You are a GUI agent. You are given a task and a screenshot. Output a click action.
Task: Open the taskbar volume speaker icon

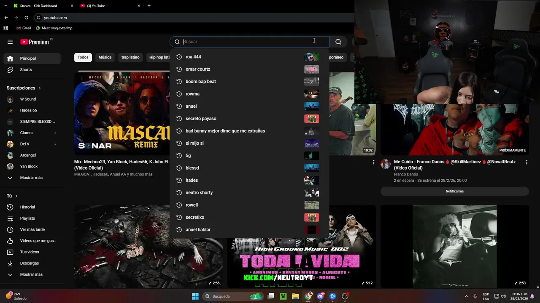503,296
